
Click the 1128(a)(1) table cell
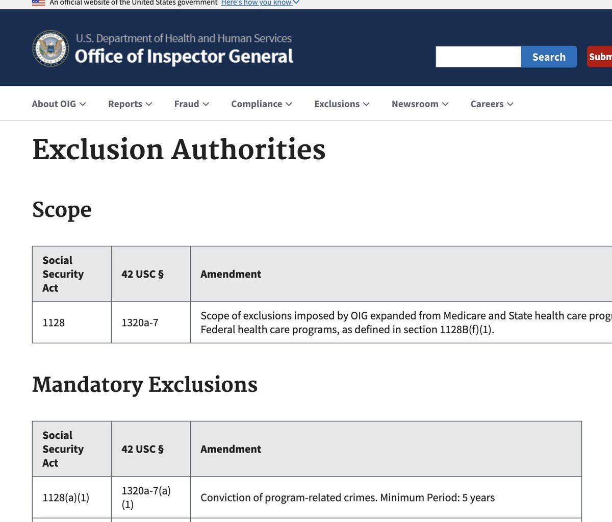66,498
